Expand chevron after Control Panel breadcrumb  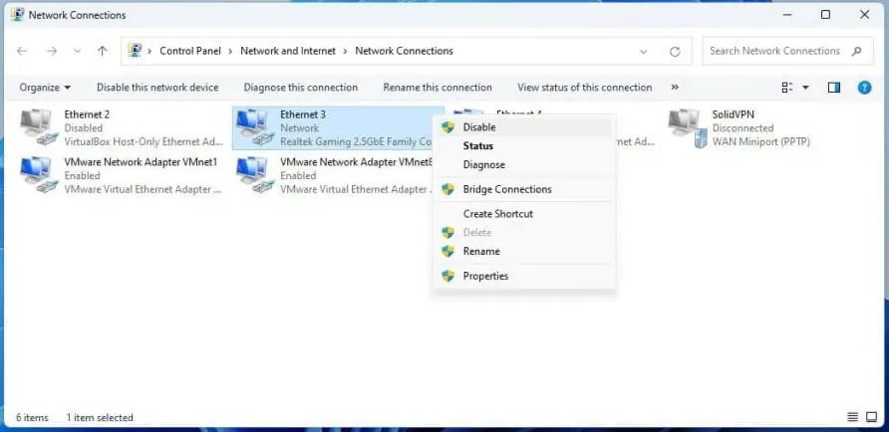[231, 52]
